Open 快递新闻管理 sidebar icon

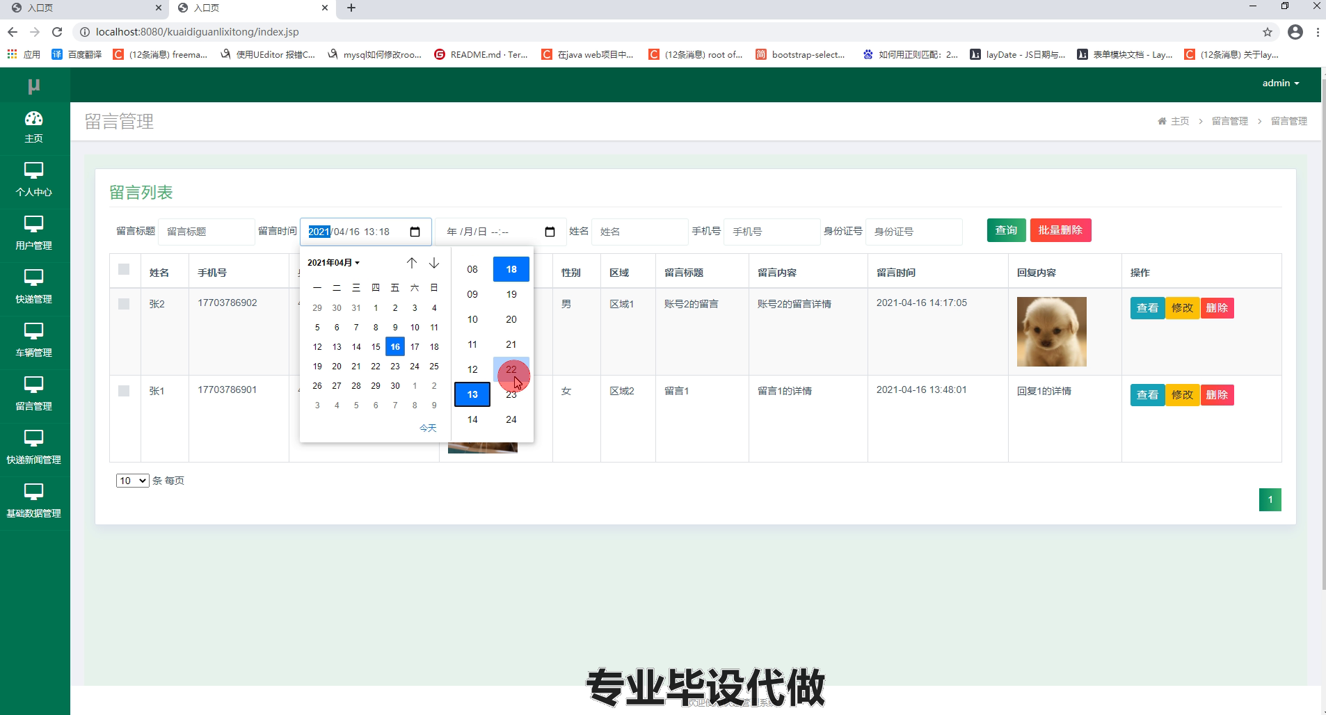coord(33,438)
